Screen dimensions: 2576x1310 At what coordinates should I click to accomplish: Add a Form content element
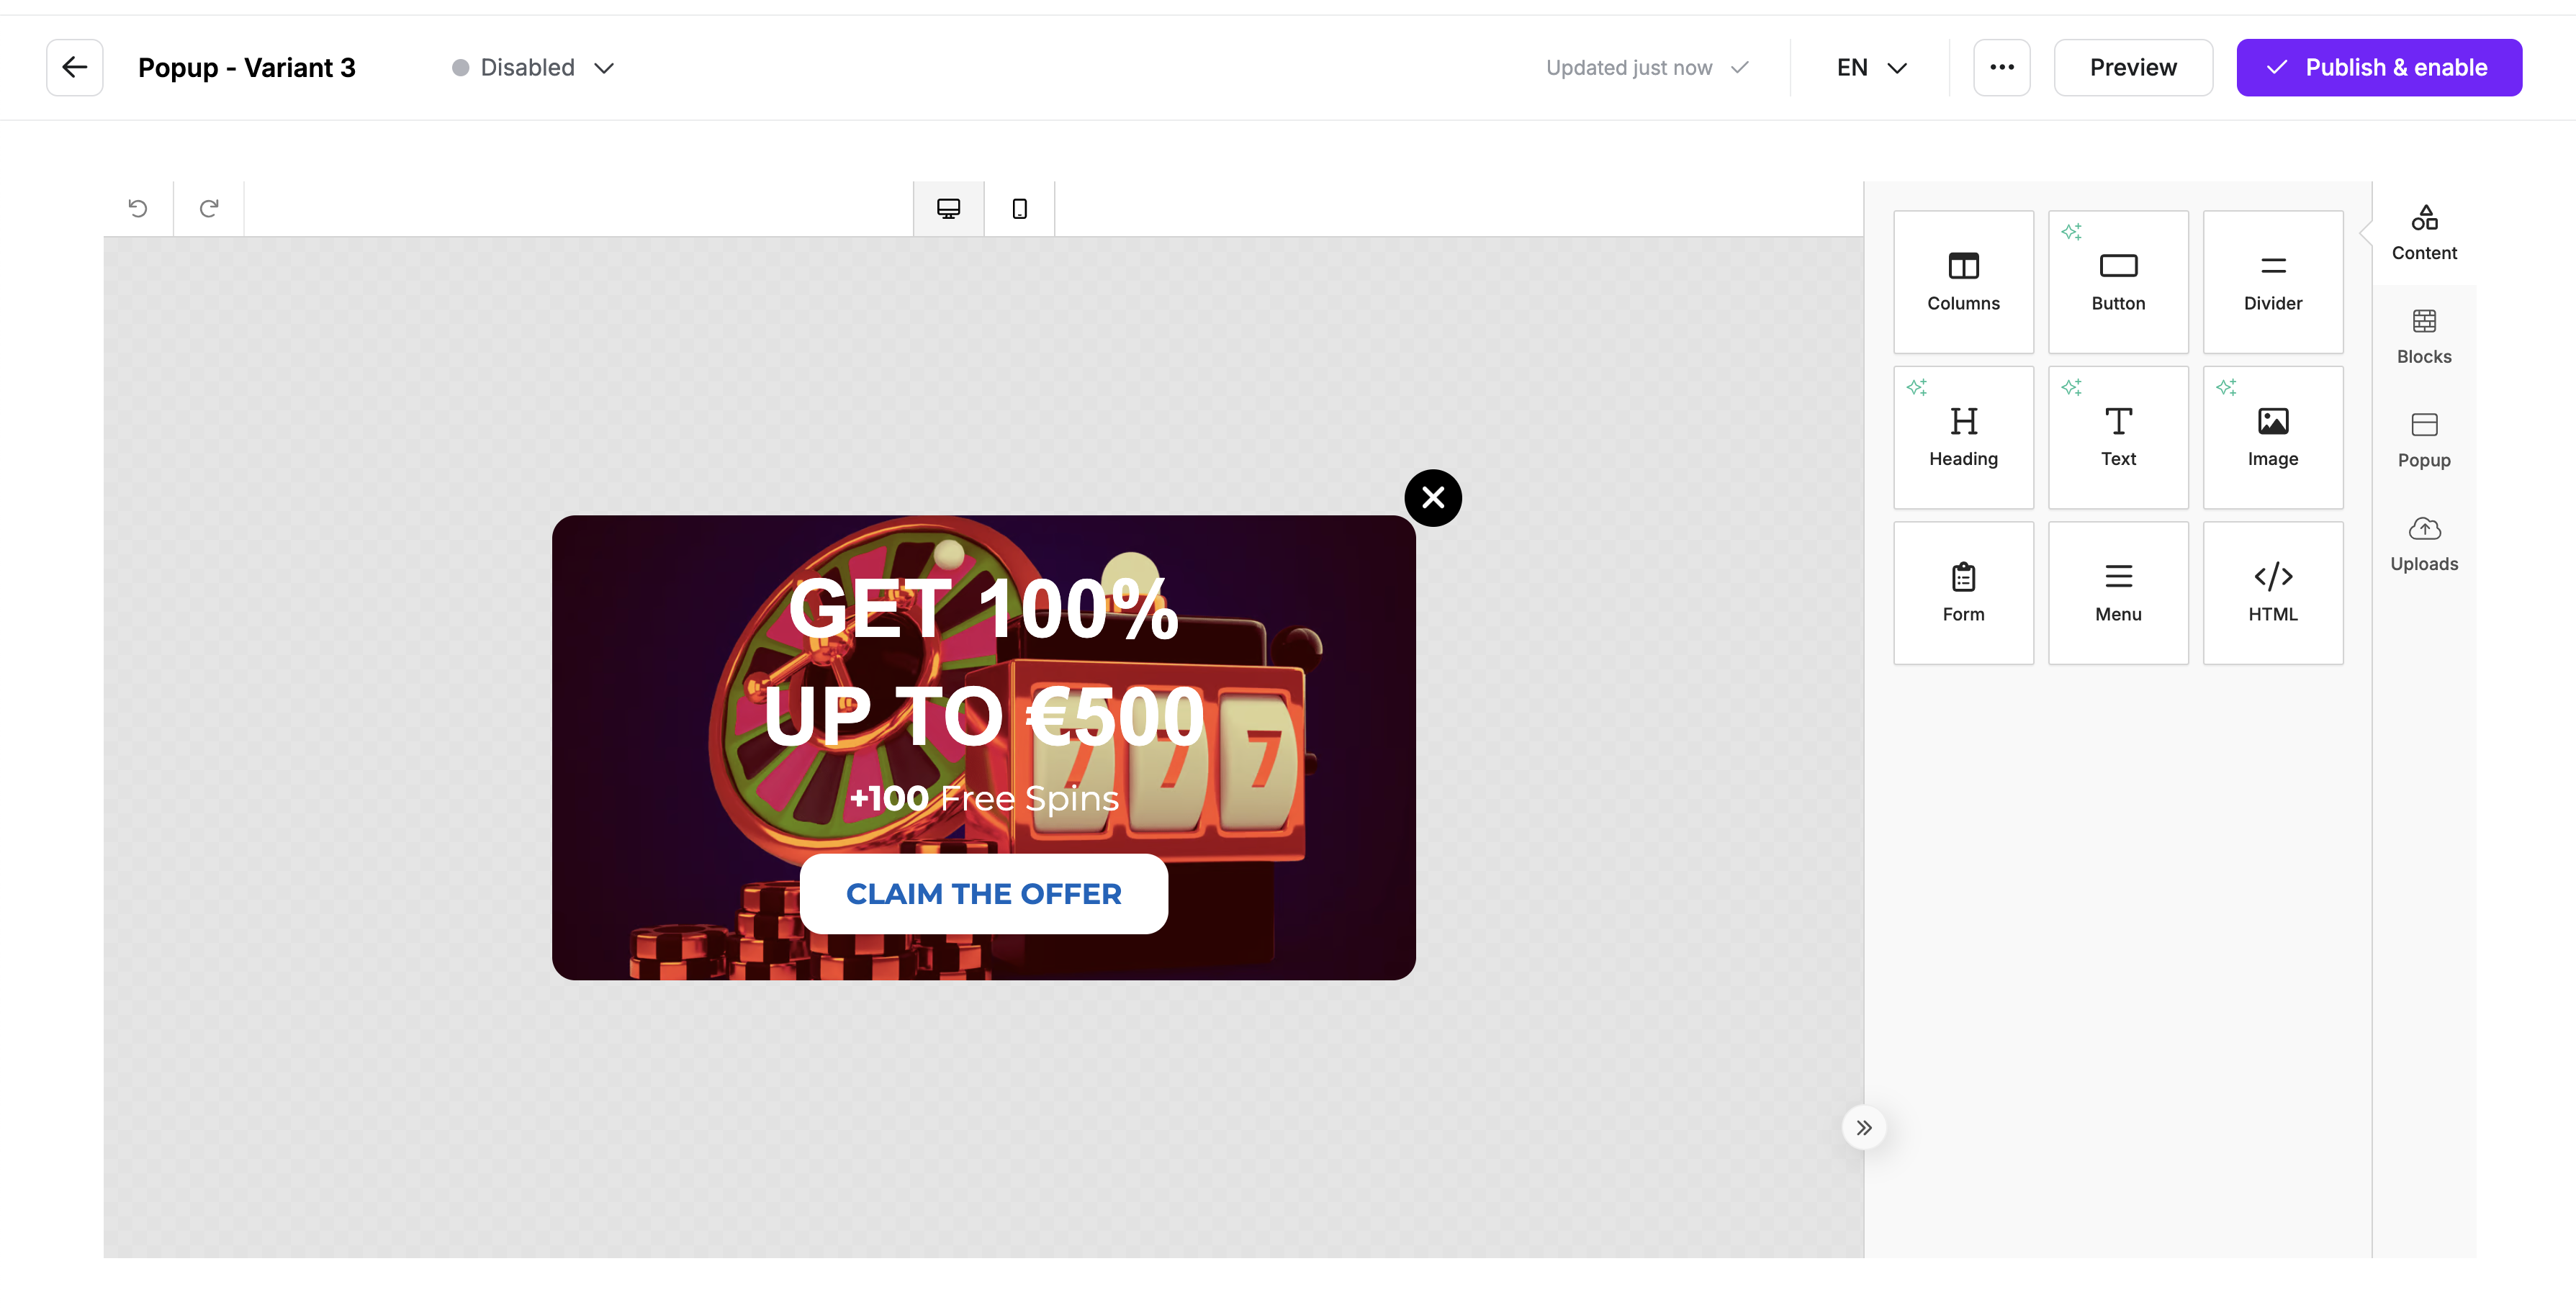1962,592
